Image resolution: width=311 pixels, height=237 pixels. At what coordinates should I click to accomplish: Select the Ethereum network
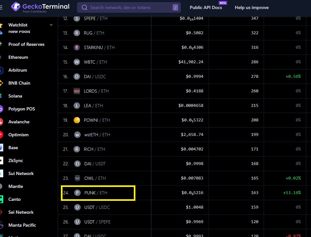(18, 57)
